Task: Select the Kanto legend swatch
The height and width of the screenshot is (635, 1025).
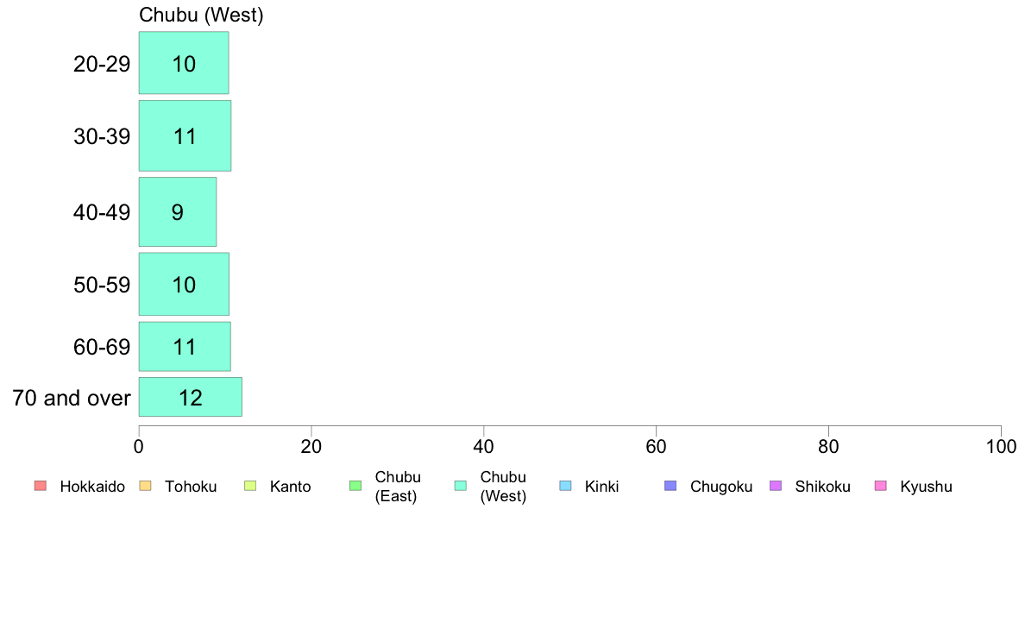Action: point(250,486)
